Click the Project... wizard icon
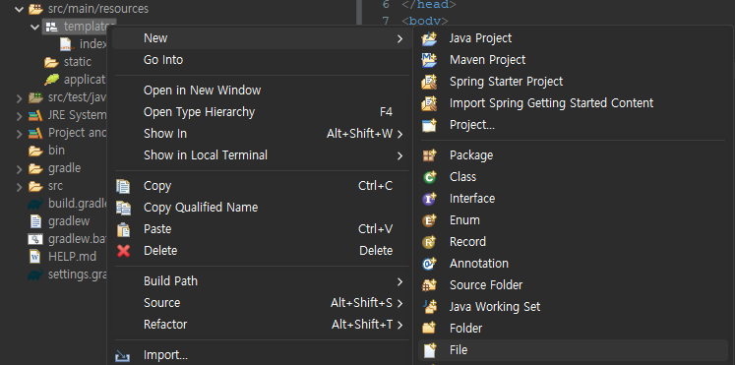The width and height of the screenshot is (735, 365). tap(429, 125)
